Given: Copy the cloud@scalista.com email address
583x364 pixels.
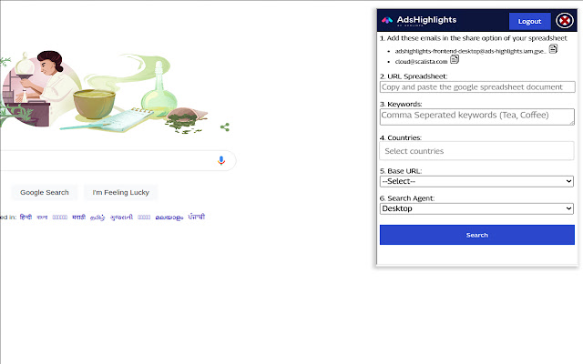Looking at the screenshot, I should point(455,59).
